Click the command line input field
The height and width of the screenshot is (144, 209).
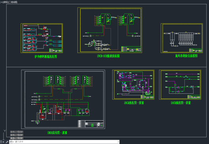click(x=66, y=142)
